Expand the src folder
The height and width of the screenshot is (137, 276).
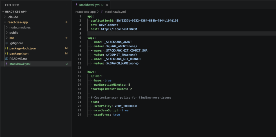pyautogui.click(x=7, y=38)
